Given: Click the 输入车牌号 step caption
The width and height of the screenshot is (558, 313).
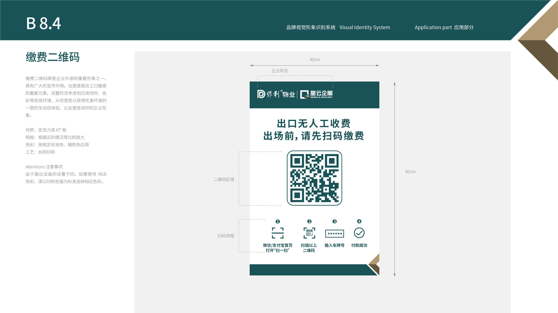Looking at the screenshot, I should 335,245.
